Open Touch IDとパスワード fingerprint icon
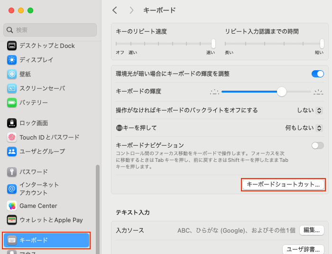 coord(12,137)
